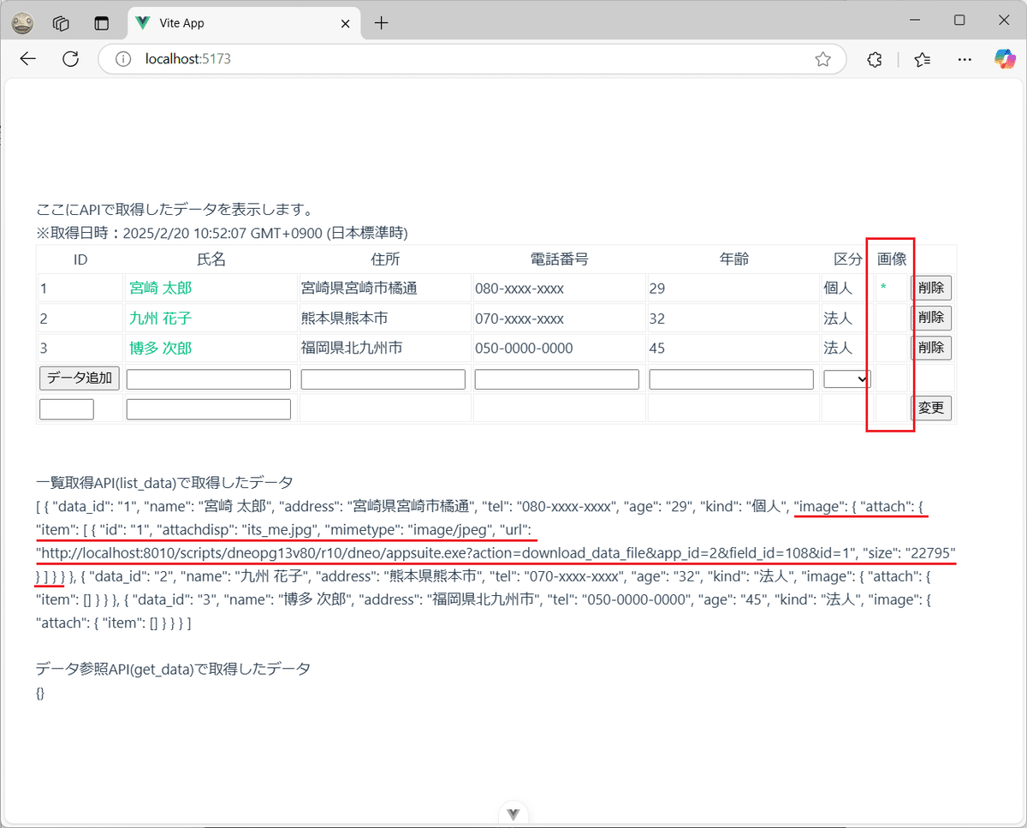Add page to favorites via the star icon
This screenshot has width=1027, height=828.
[x=822, y=59]
